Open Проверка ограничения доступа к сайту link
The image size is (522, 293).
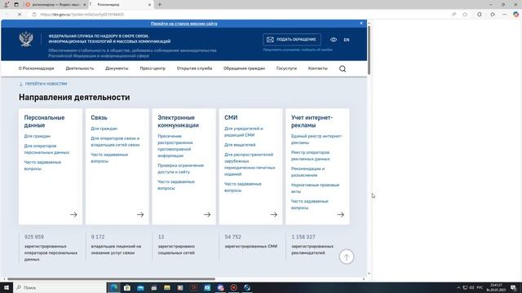[181, 168]
